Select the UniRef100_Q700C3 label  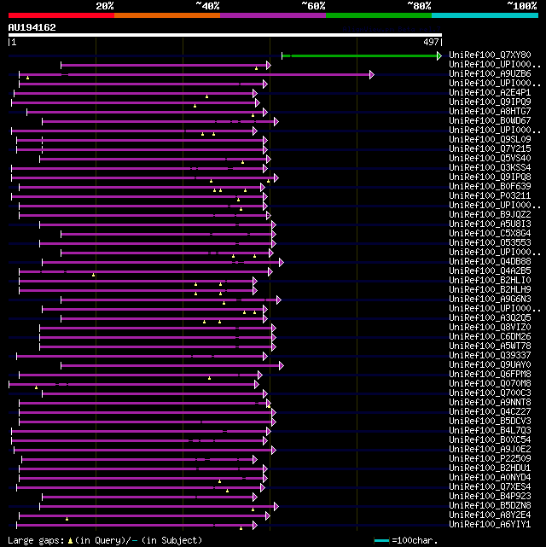tap(490, 393)
